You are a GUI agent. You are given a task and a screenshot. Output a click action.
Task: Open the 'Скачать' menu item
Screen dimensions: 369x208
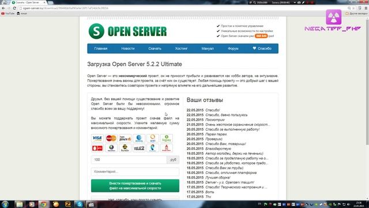tap(155, 49)
